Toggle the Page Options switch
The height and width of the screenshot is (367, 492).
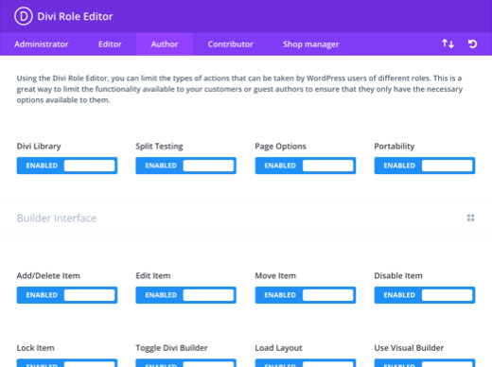tap(306, 166)
